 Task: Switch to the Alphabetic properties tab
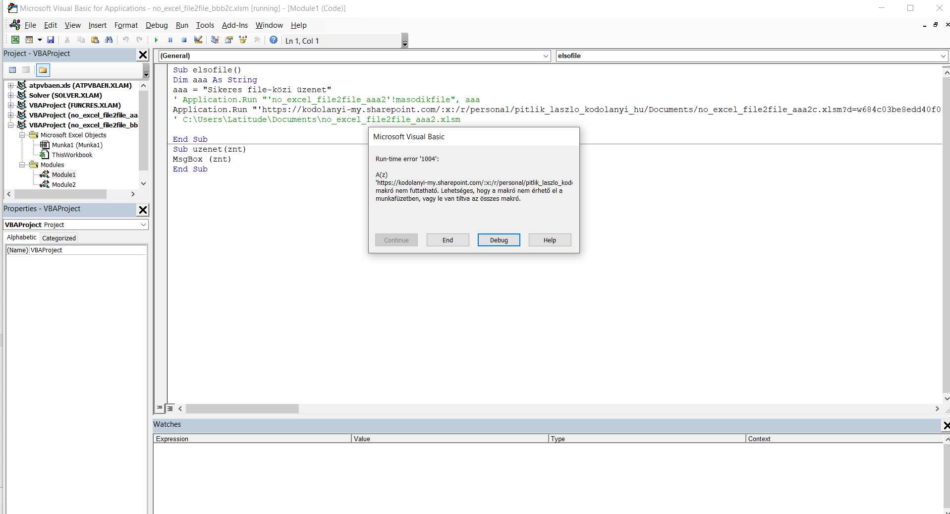click(x=21, y=237)
